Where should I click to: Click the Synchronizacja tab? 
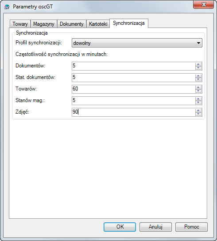point(129,23)
